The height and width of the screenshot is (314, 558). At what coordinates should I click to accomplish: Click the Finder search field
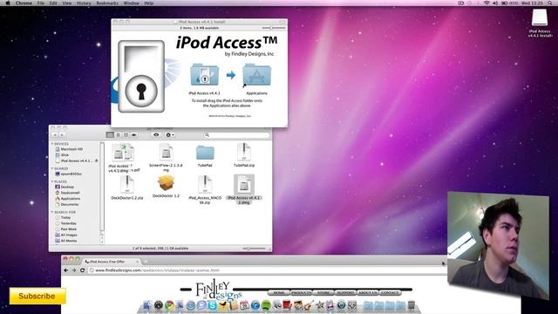coord(236,135)
